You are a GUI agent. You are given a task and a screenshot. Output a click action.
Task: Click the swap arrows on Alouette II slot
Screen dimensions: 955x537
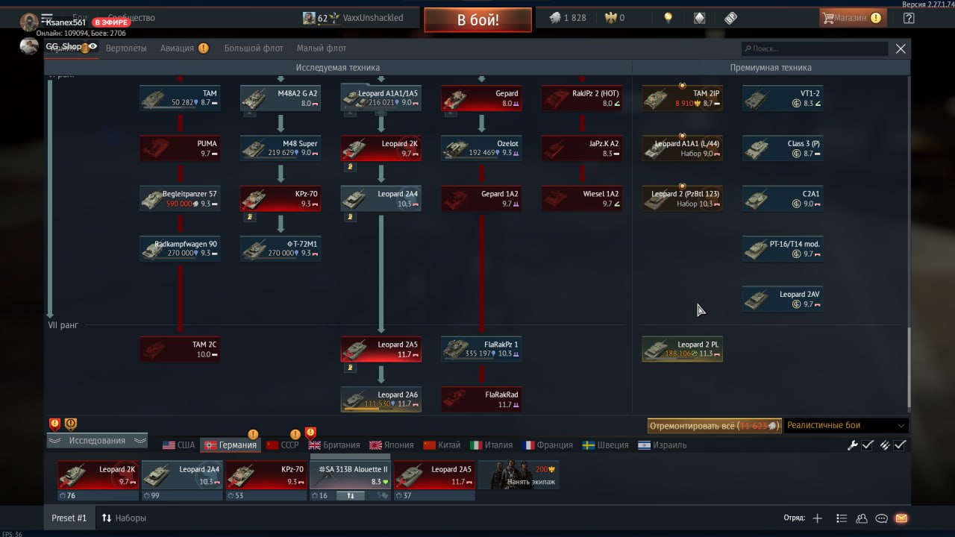click(x=351, y=495)
